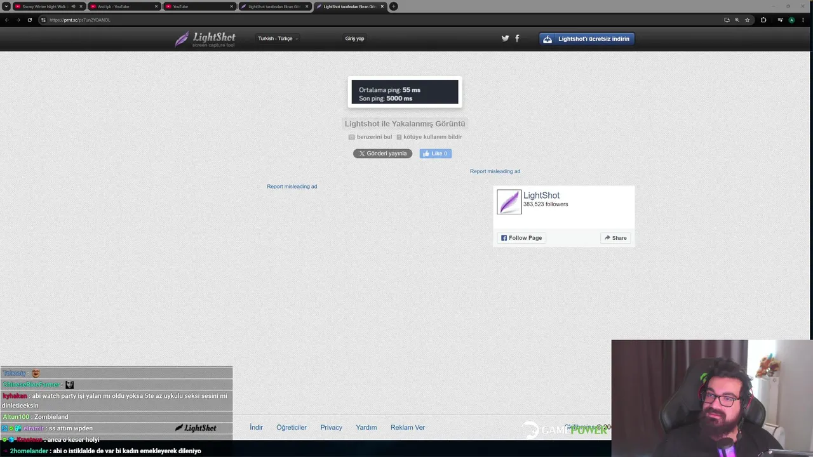The image size is (813, 457).
Task: Open LightShot's Twitter page icon
Action: coord(505,38)
